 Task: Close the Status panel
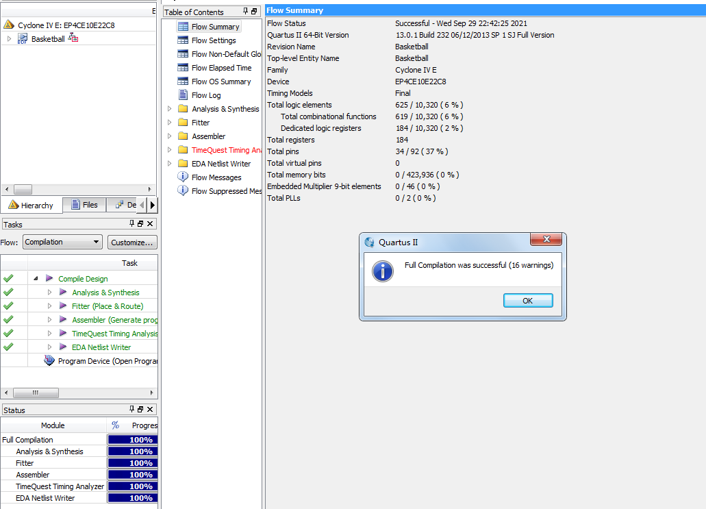coord(150,410)
